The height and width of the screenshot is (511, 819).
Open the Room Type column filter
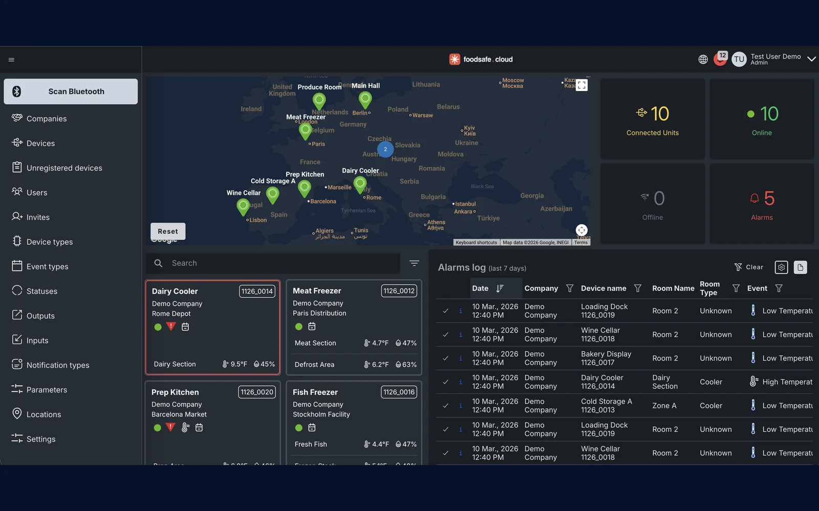[x=736, y=288]
